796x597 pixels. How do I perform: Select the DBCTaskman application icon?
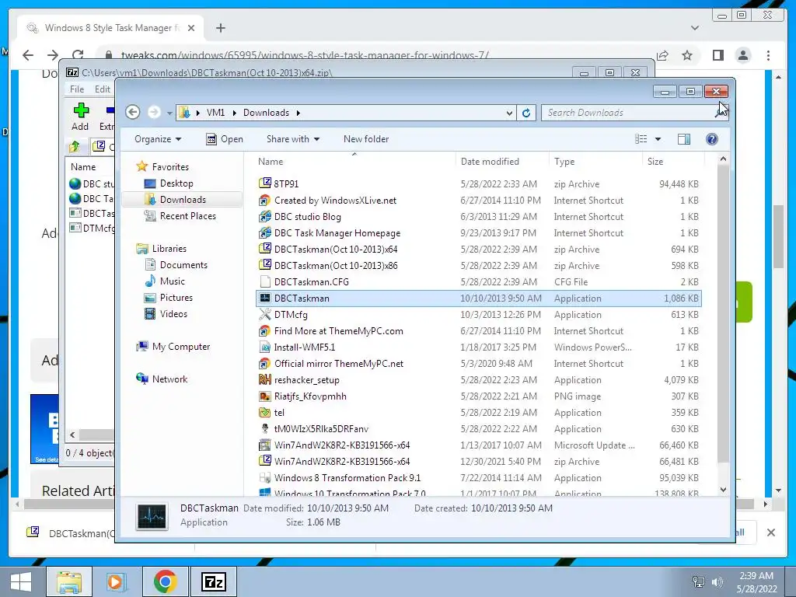click(x=264, y=298)
